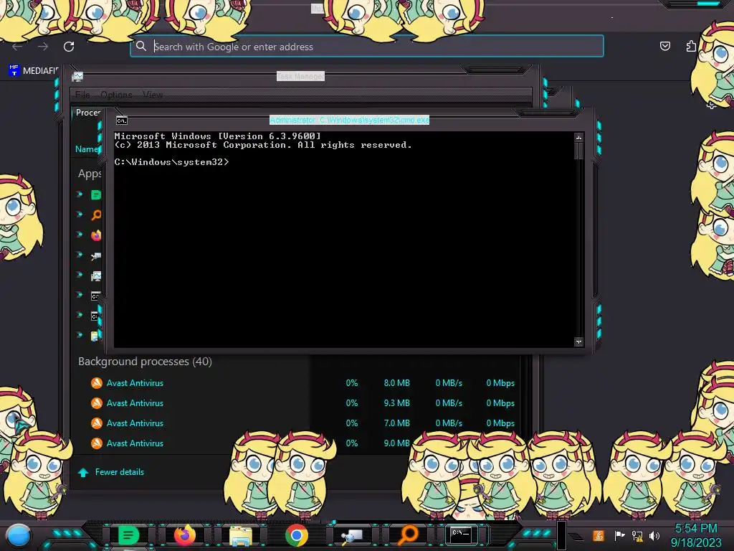Click Avast icon in the 9.0 MB row
The width and height of the screenshot is (734, 551).
point(97,443)
